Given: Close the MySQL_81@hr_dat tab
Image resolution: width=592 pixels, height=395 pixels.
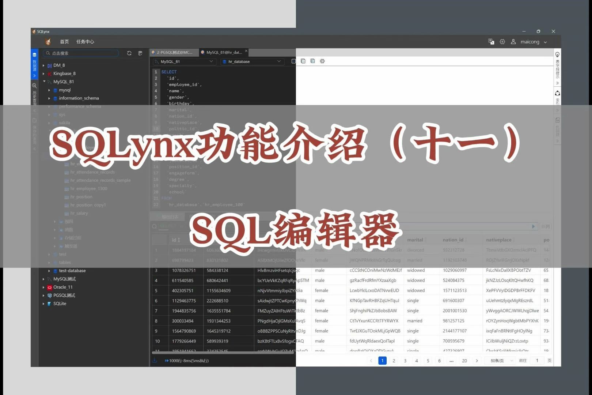Looking at the screenshot, I should tap(246, 51).
